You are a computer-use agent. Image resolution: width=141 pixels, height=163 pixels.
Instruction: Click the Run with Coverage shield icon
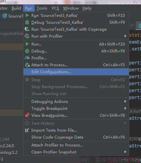(x=27, y=29)
